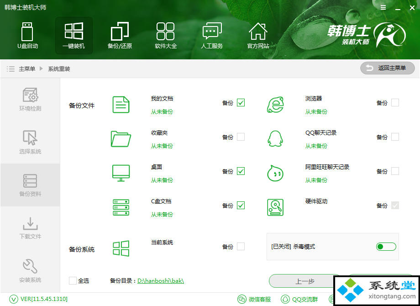Visit the 官方网站 tab
The width and height of the screenshot is (420, 306).
tap(258, 36)
